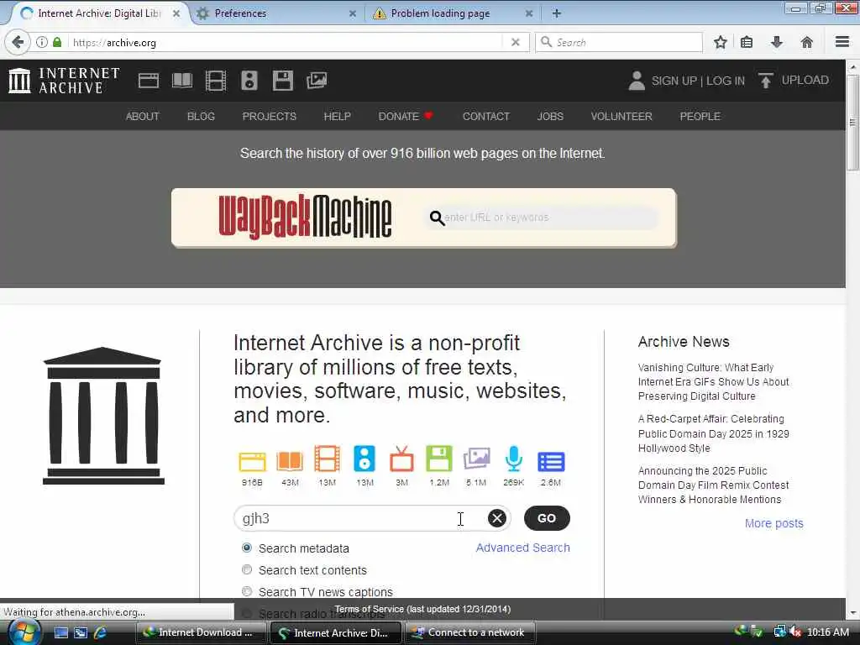860x645 pixels.
Task: Show site information via the info icon
Action: point(42,42)
